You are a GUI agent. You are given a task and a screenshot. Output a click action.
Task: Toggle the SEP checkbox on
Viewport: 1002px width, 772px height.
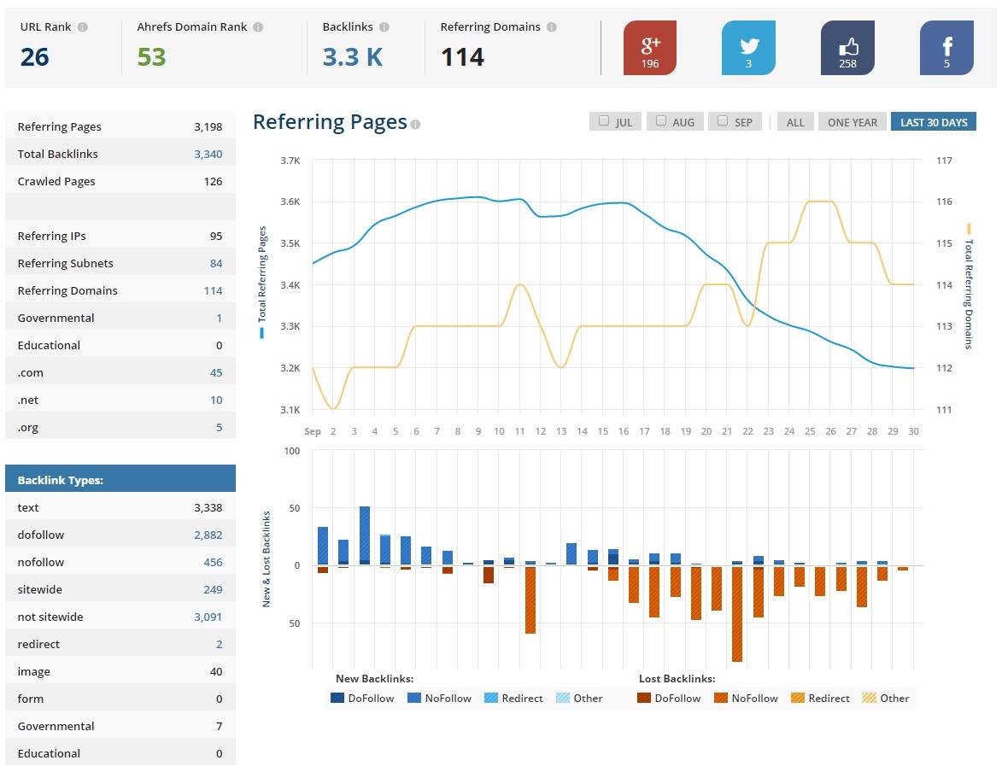point(722,121)
